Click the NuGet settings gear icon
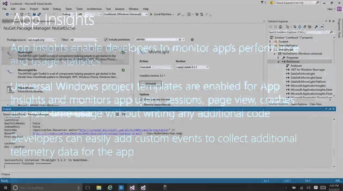The width and height of the screenshot is (343, 191). pyautogui.click(x=192, y=40)
